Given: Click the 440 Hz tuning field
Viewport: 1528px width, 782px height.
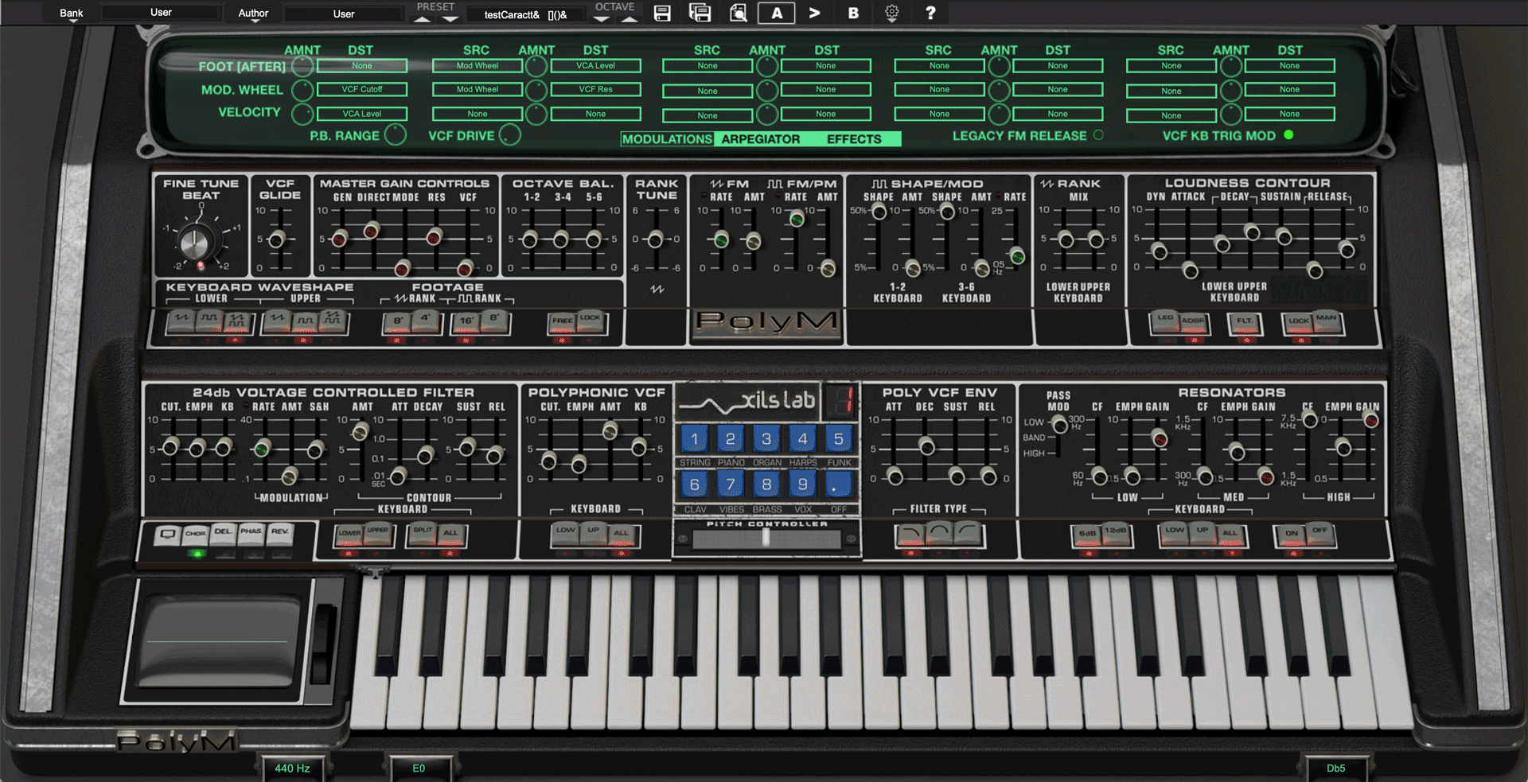Looking at the screenshot, I should point(292,768).
